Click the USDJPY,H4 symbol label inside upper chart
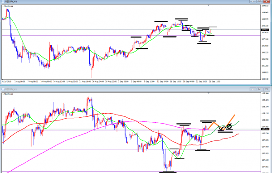The width and height of the screenshot is (272, 173). click(8, 6)
